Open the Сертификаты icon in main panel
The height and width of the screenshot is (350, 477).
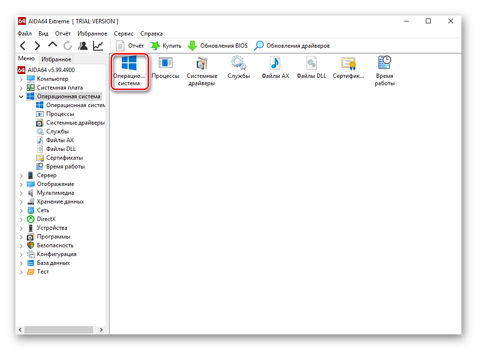click(348, 68)
